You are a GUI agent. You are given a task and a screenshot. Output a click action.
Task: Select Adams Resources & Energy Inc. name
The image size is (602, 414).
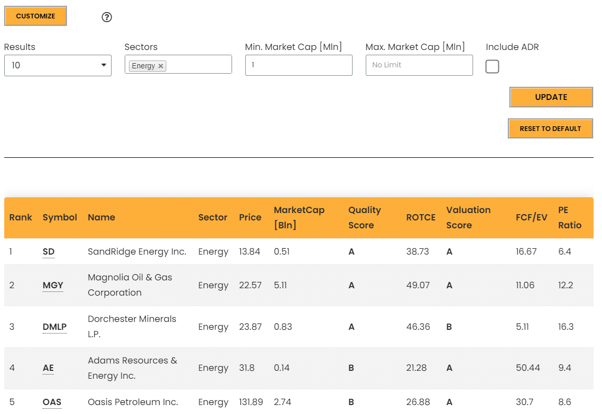[133, 368]
